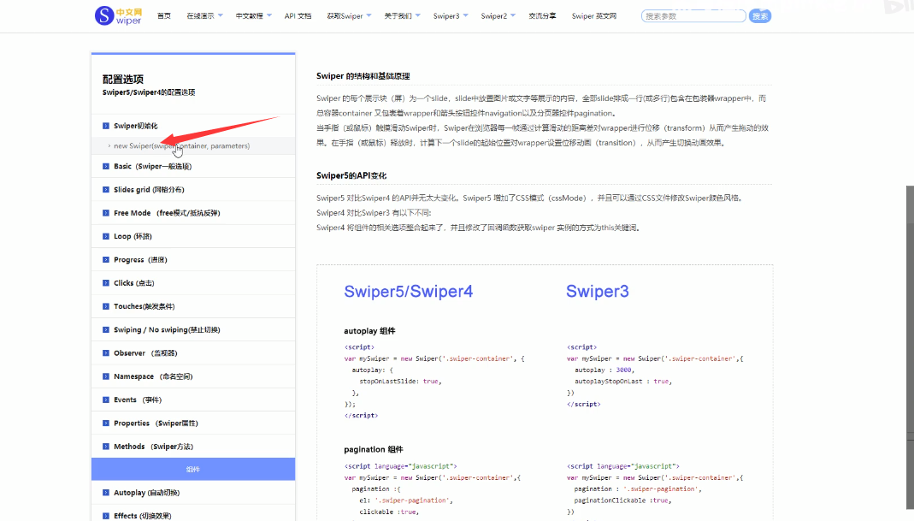
Task: Open the 交流分享 menu item
Action: 542,16
